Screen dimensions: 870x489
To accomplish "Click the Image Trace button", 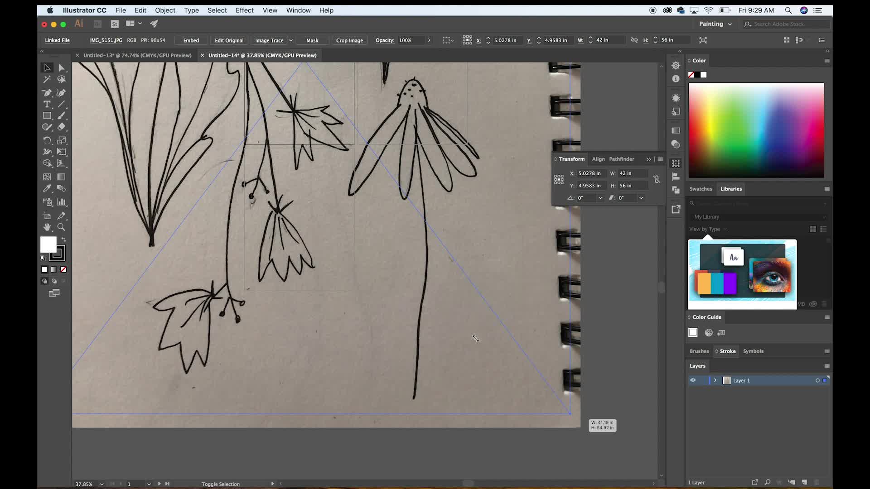I will click(x=269, y=40).
